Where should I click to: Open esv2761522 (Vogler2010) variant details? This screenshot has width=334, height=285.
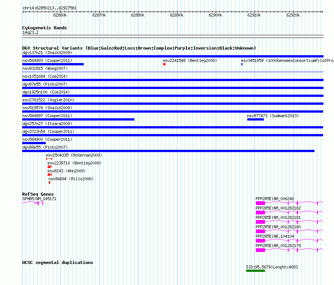[x=48, y=100]
